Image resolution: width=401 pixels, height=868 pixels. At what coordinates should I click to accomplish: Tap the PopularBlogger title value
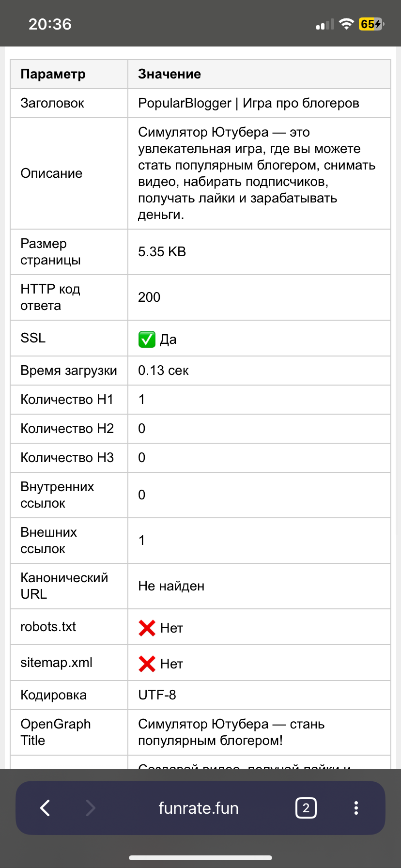(248, 103)
